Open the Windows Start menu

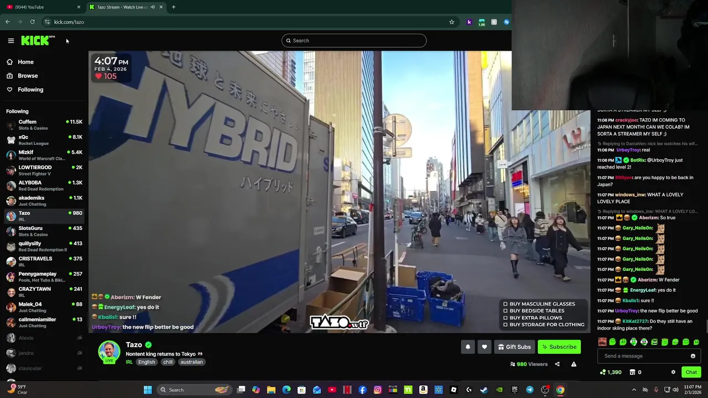pos(148,390)
